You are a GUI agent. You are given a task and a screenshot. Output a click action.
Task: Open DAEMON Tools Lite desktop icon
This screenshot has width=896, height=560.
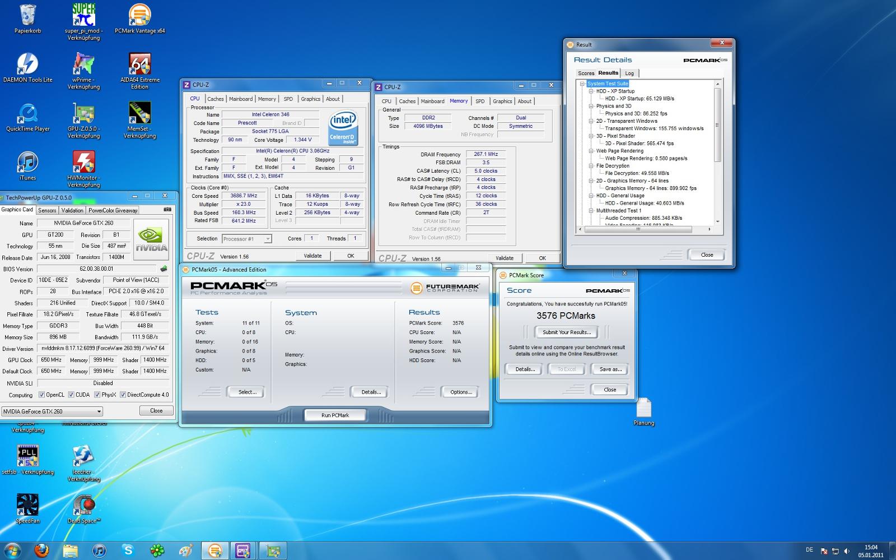[x=27, y=68]
